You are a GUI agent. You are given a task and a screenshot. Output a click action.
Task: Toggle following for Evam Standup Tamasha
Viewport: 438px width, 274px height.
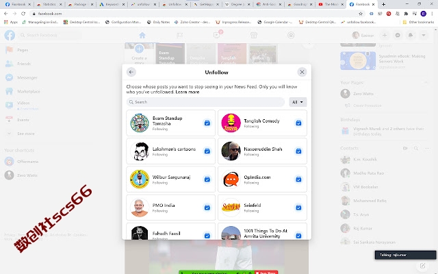[207, 123]
